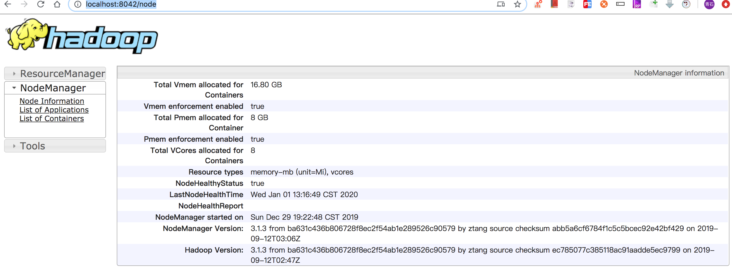Click the red up-arrow update icon
This screenshot has height=269, width=732.
click(x=726, y=4)
